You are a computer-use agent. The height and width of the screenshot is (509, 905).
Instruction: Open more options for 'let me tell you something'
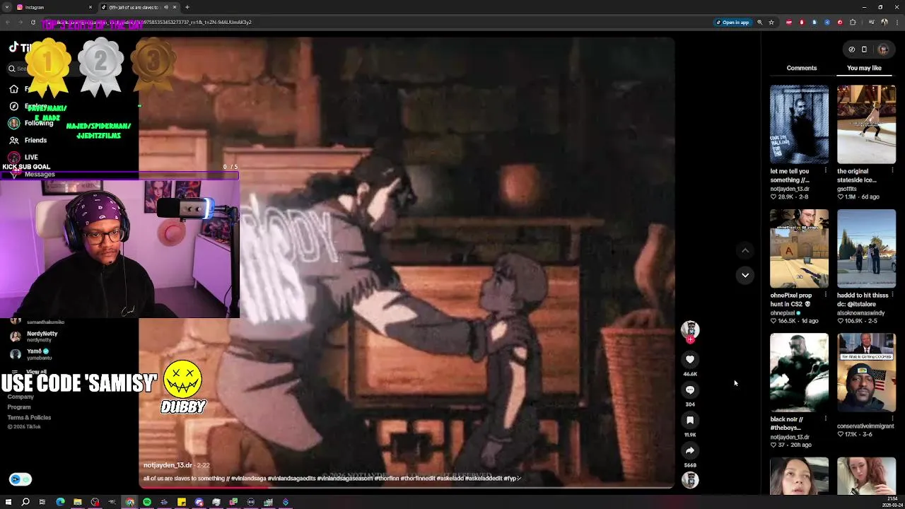click(x=826, y=171)
